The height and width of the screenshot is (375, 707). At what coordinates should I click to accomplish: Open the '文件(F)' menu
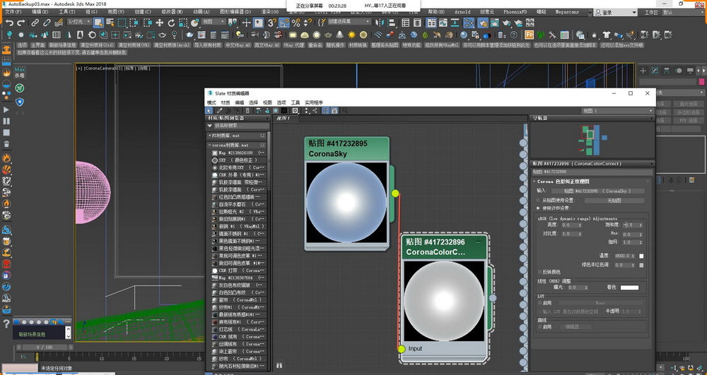(12, 12)
